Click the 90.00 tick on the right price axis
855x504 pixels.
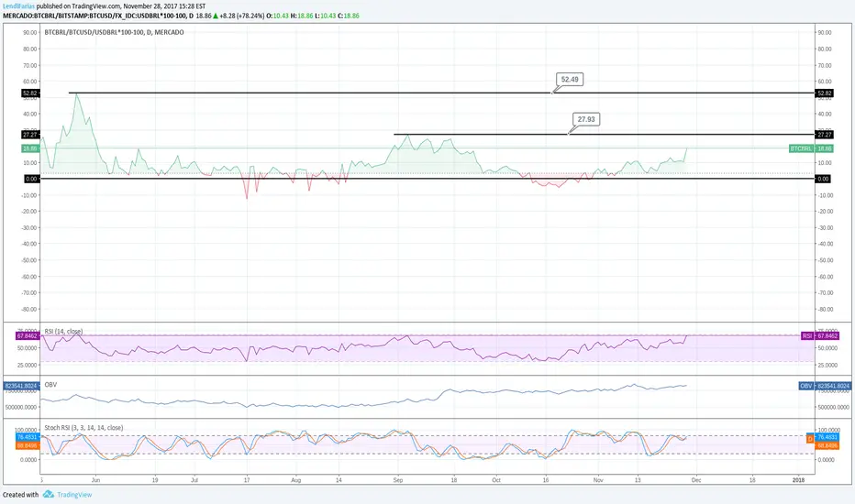coord(825,33)
